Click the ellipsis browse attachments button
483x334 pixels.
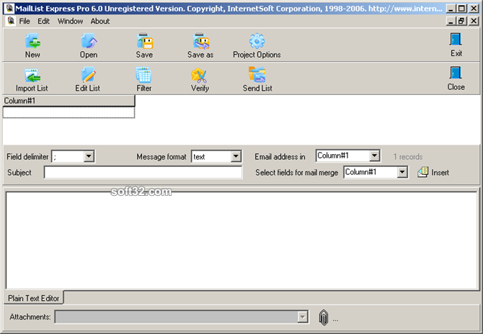(335, 320)
